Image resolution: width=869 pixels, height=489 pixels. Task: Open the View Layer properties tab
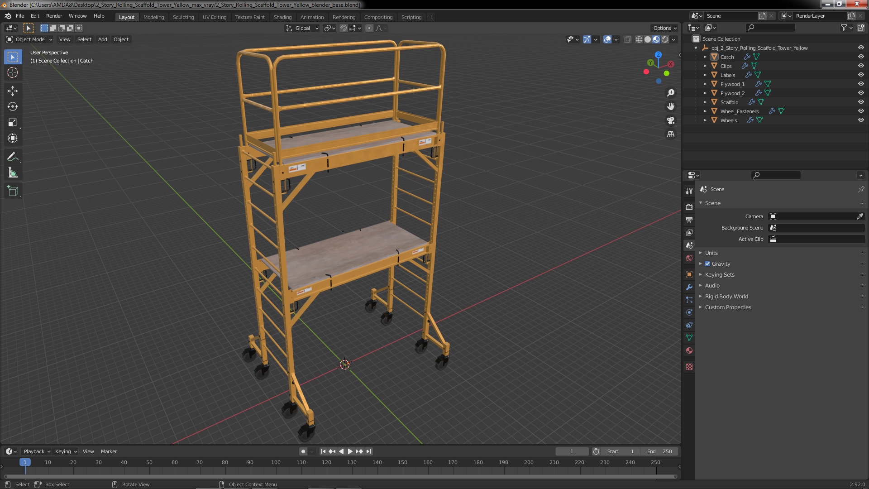[x=689, y=232]
